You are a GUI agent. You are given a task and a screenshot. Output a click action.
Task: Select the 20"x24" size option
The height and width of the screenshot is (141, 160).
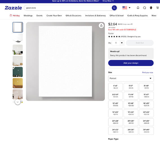pos(146,113)
